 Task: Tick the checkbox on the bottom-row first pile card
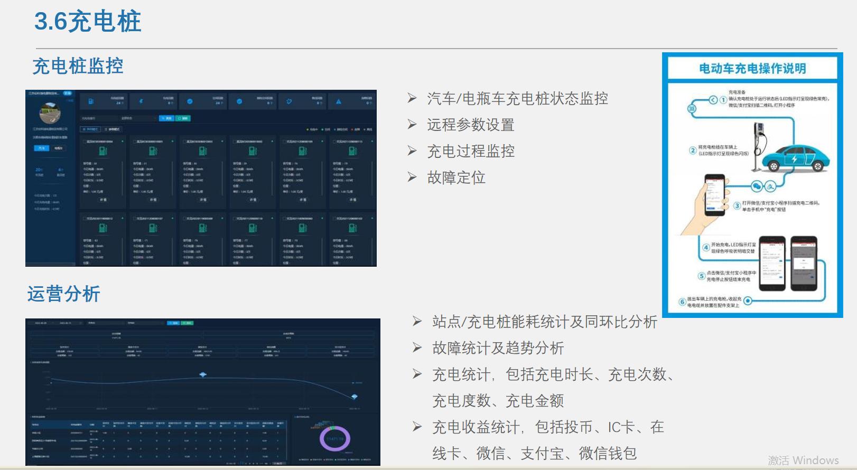84,218
